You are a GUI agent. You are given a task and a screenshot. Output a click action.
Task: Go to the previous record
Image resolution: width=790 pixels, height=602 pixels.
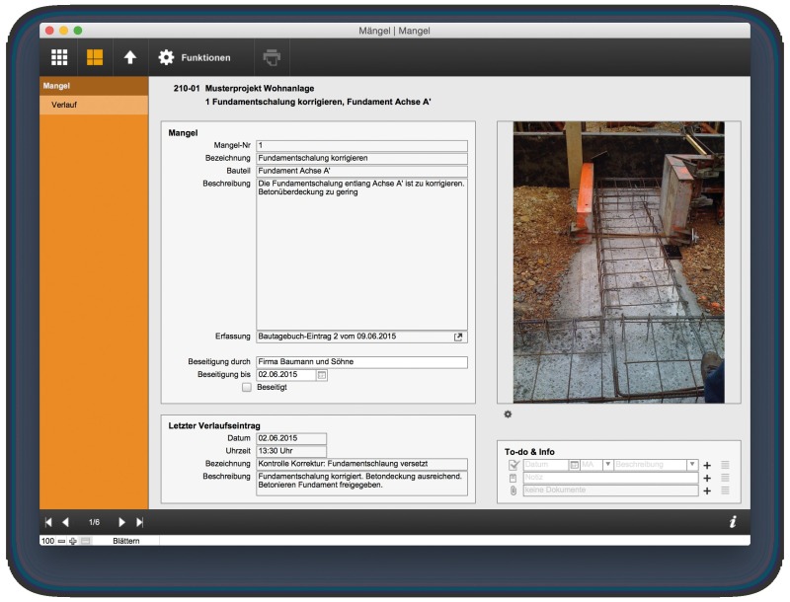pyautogui.click(x=65, y=522)
